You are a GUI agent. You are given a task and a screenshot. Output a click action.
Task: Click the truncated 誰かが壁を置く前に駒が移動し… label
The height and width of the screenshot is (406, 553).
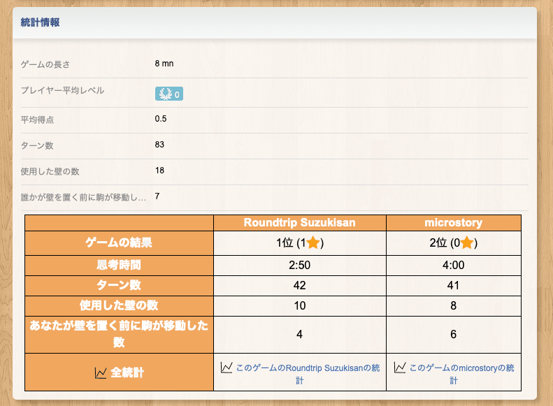[x=83, y=197]
